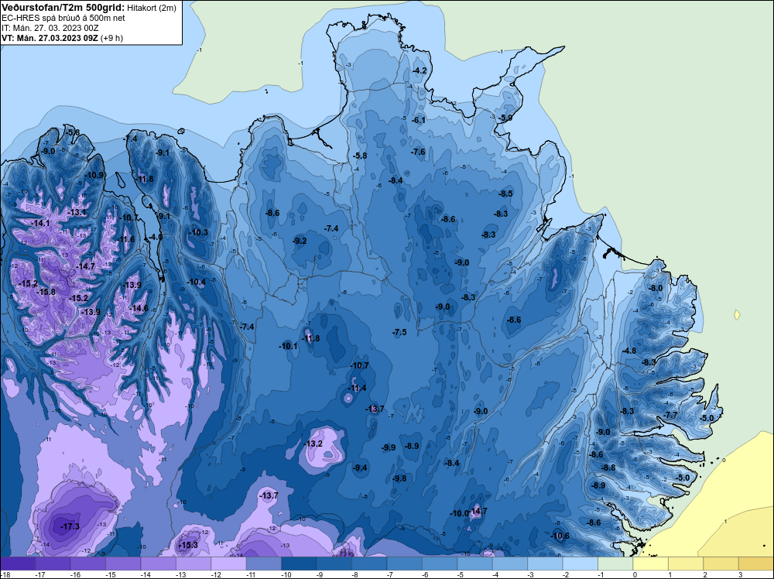This screenshot has width=774, height=579.
Task: Click the orange-yellow legend swatch above 3
Action: point(756,564)
